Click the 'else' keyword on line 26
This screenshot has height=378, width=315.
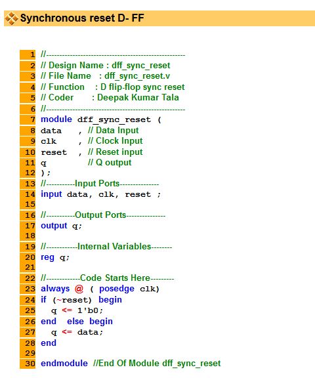pyautogui.click(x=75, y=322)
